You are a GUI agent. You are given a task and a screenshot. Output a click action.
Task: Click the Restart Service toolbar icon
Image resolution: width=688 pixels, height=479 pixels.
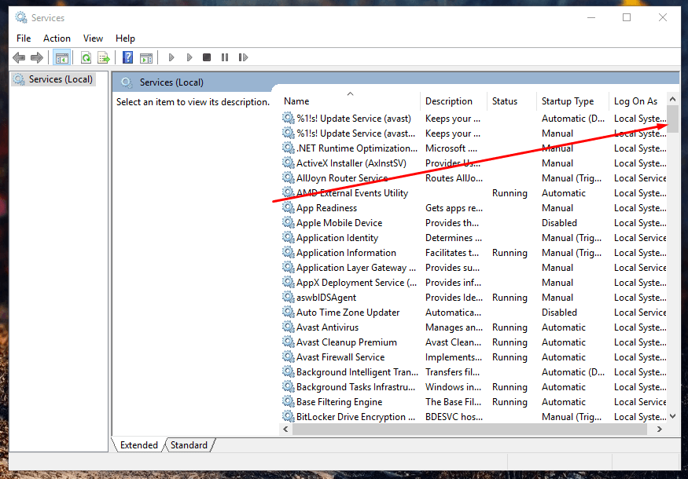[x=243, y=57]
